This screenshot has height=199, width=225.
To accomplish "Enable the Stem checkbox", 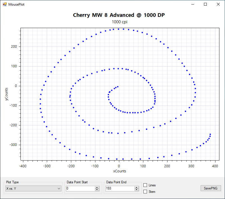I will [145, 191].
